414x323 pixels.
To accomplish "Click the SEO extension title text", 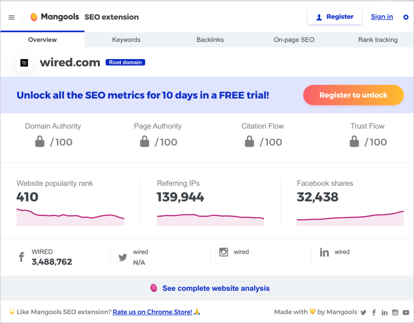I will click(112, 17).
